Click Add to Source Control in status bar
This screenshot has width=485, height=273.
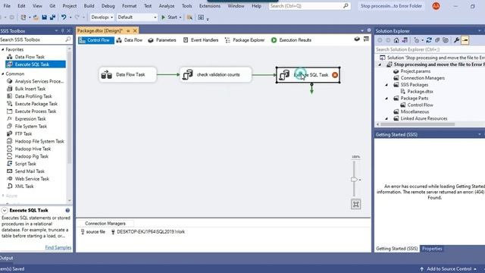[x=448, y=269]
